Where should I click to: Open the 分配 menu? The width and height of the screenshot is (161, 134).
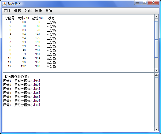pos(28,11)
